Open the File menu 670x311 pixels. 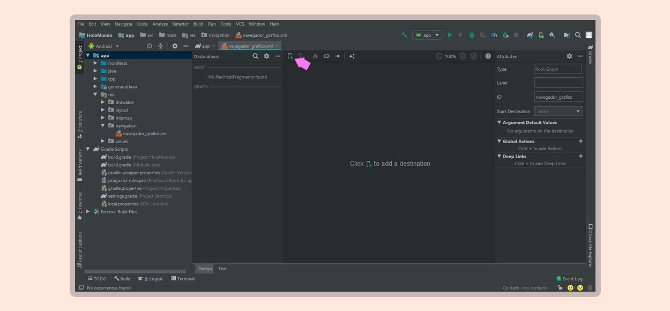pyautogui.click(x=80, y=24)
